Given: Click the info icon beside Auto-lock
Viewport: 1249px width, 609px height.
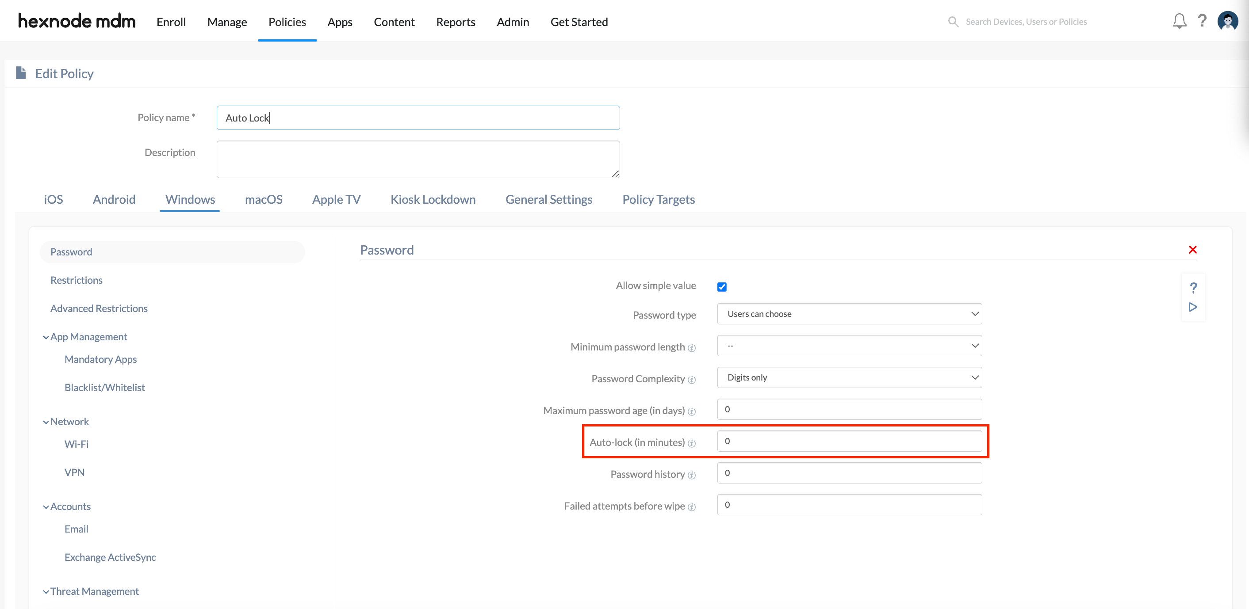Looking at the screenshot, I should pyautogui.click(x=692, y=443).
